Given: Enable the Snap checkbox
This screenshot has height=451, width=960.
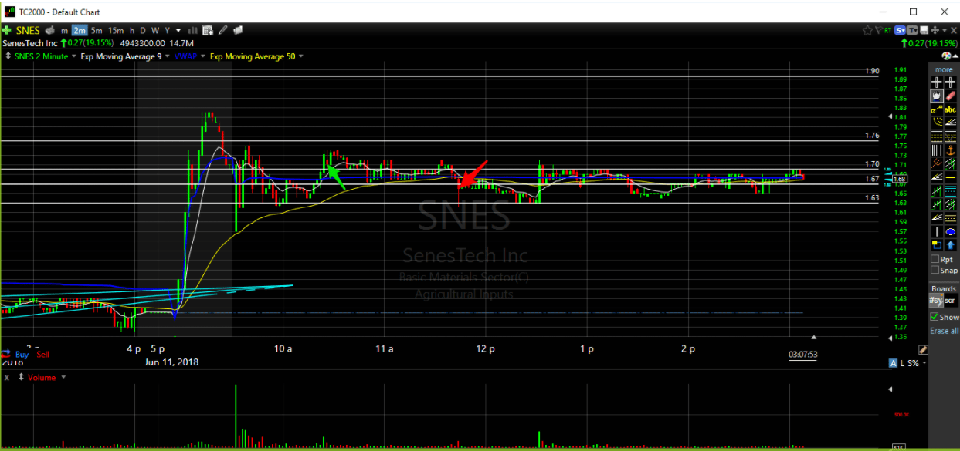Looking at the screenshot, I should pyautogui.click(x=935, y=271).
